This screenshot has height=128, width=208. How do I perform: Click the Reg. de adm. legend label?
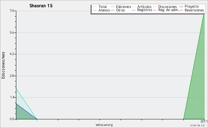[x=168, y=10]
